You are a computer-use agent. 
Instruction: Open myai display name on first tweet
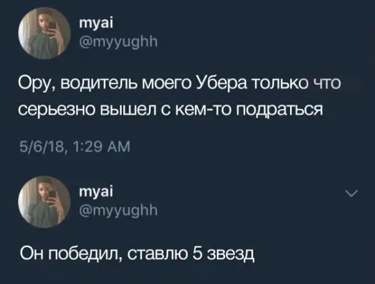point(96,24)
